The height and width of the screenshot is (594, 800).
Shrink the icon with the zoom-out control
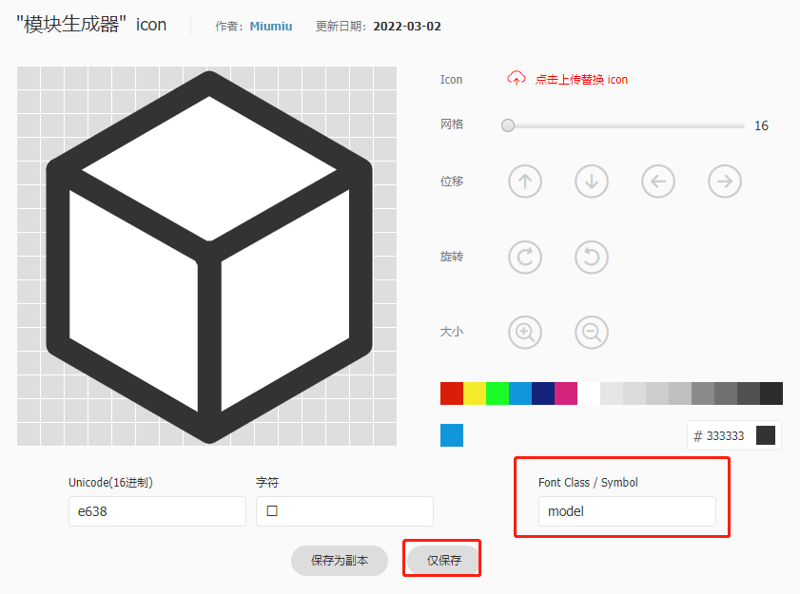pos(592,332)
